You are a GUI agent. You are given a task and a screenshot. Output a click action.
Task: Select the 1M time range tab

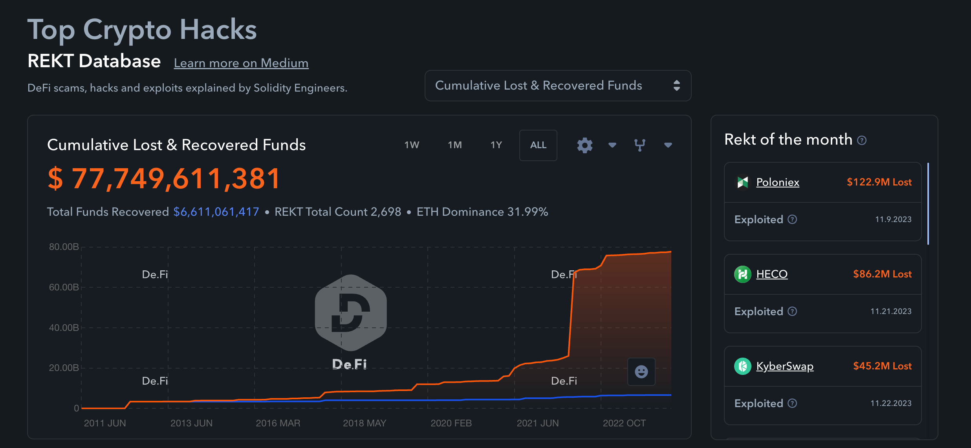coord(455,145)
